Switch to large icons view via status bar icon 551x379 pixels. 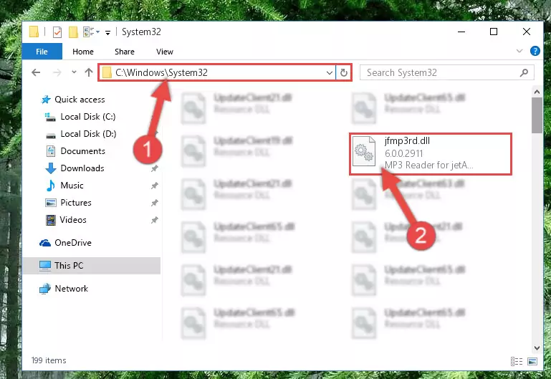[532, 361]
